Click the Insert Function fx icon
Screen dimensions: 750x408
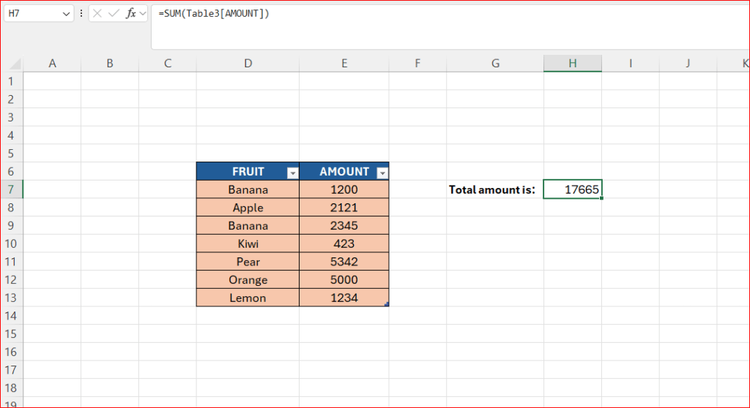pos(131,13)
